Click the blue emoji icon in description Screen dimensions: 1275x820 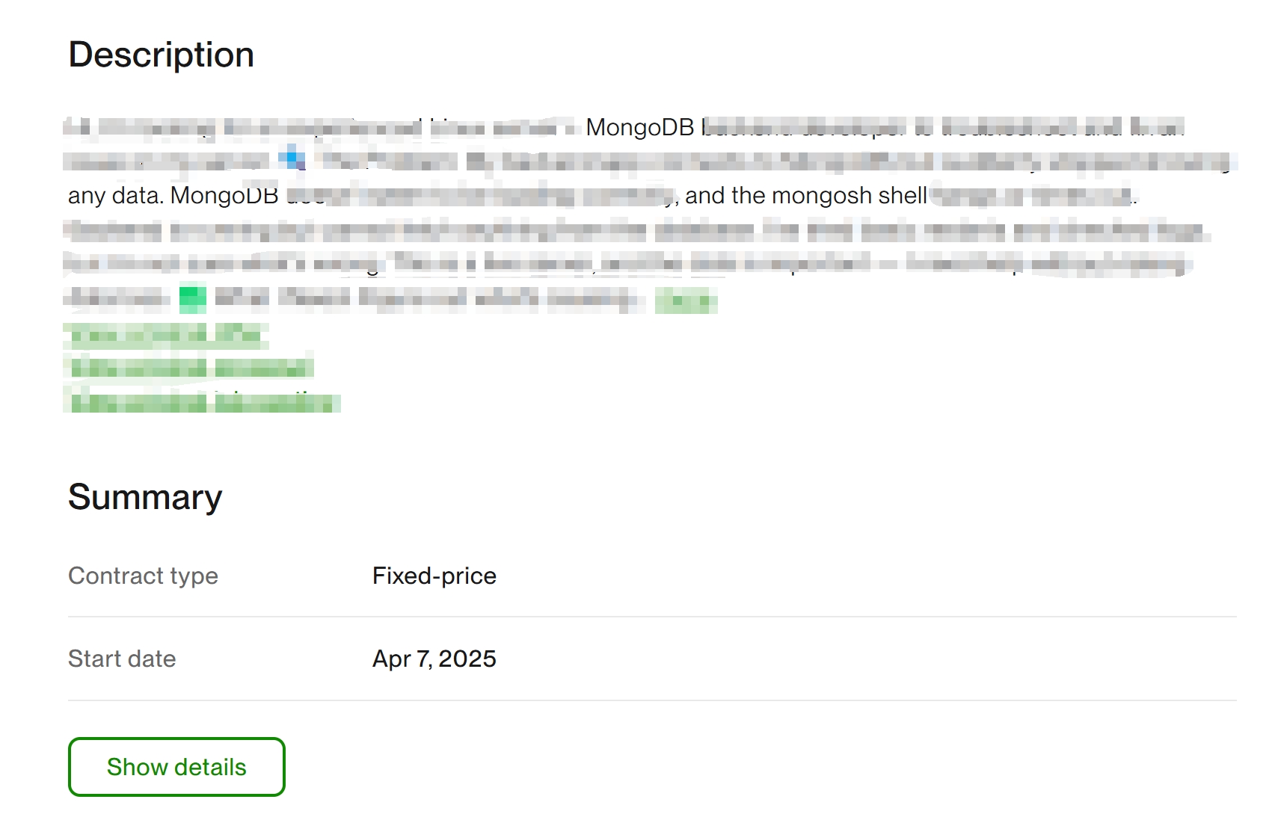click(292, 159)
